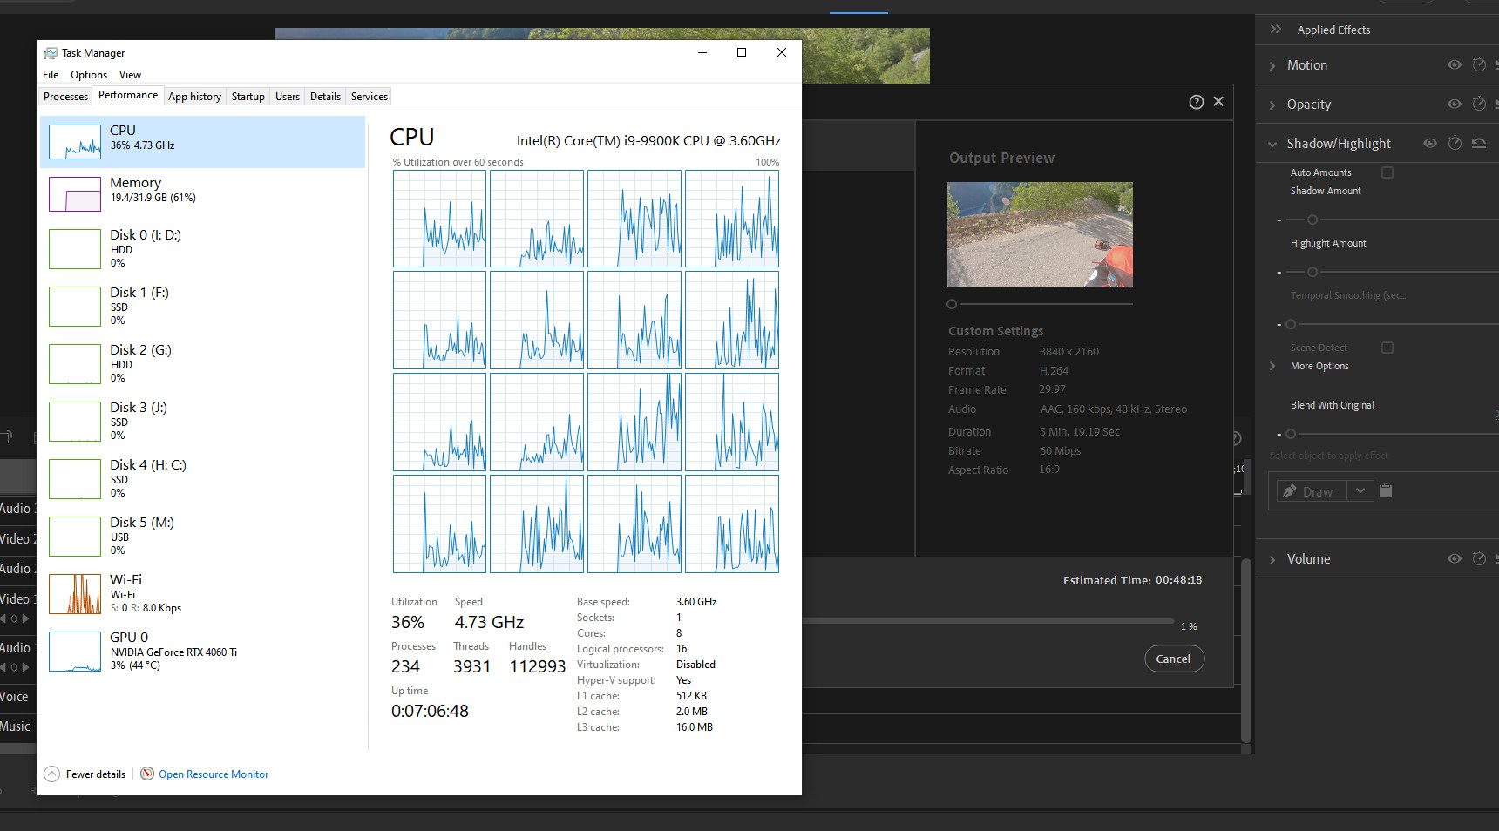1499x831 pixels.
Task: Hide the Shadow/Highlight effect with eye toggle
Action: [1429, 143]
